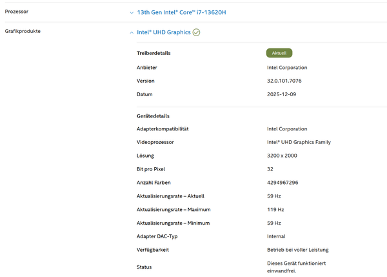The height and width of the screenshot is (277, 387).
Task: Select the driver date 2025-12-09
Action: pyautogui.click(x=282, y=94)
